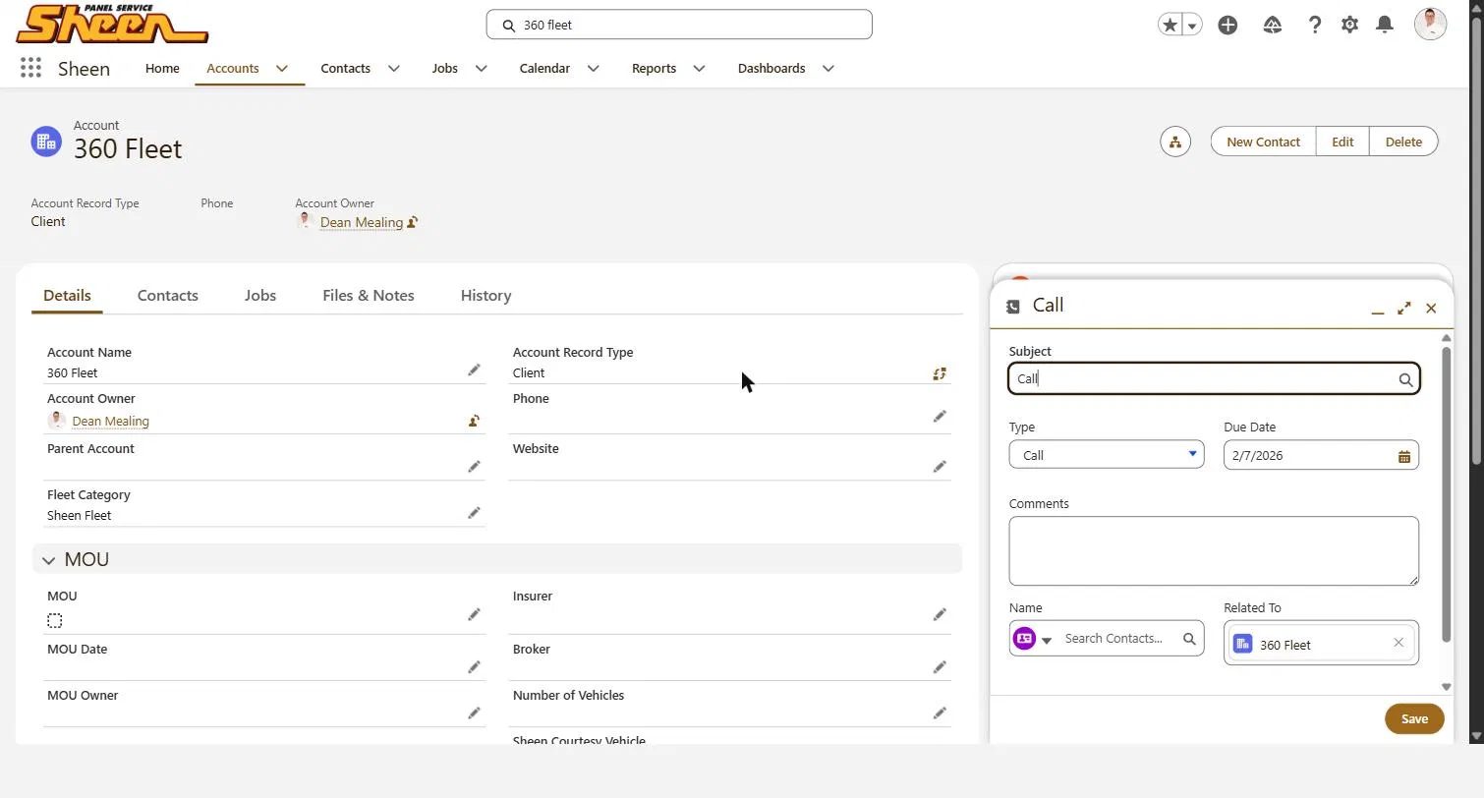Open the Notifications bell icon

(1385, 26)
